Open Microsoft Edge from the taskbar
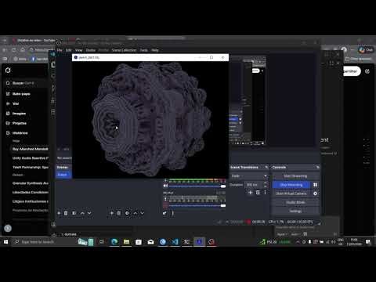 pos(114,242)
